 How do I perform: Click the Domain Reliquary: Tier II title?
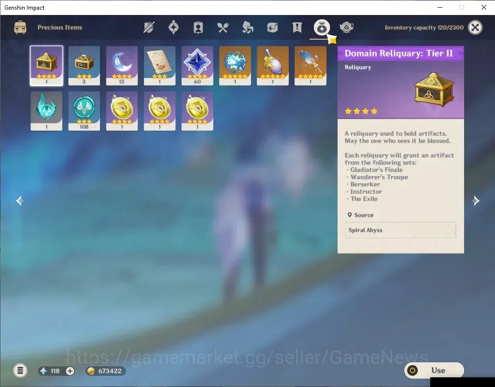coord(399,53)
